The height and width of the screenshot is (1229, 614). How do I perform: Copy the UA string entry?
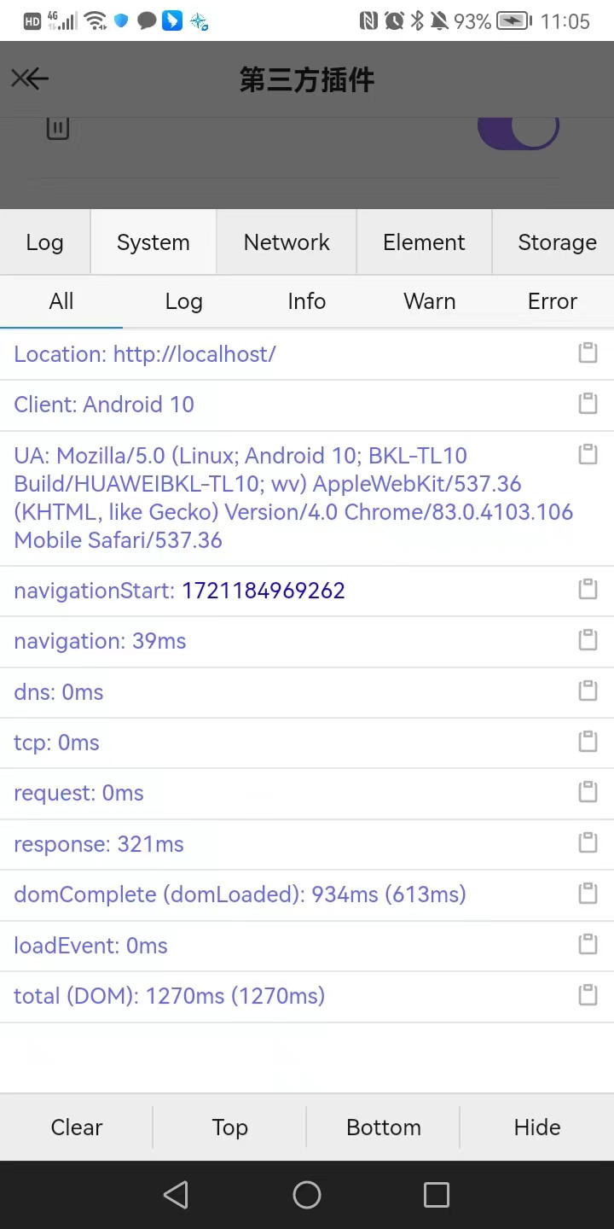pyautogui.click(x=588, y=454)
